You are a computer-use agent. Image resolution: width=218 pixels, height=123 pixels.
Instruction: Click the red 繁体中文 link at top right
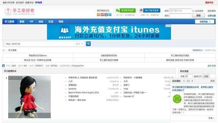pos(209,2)
